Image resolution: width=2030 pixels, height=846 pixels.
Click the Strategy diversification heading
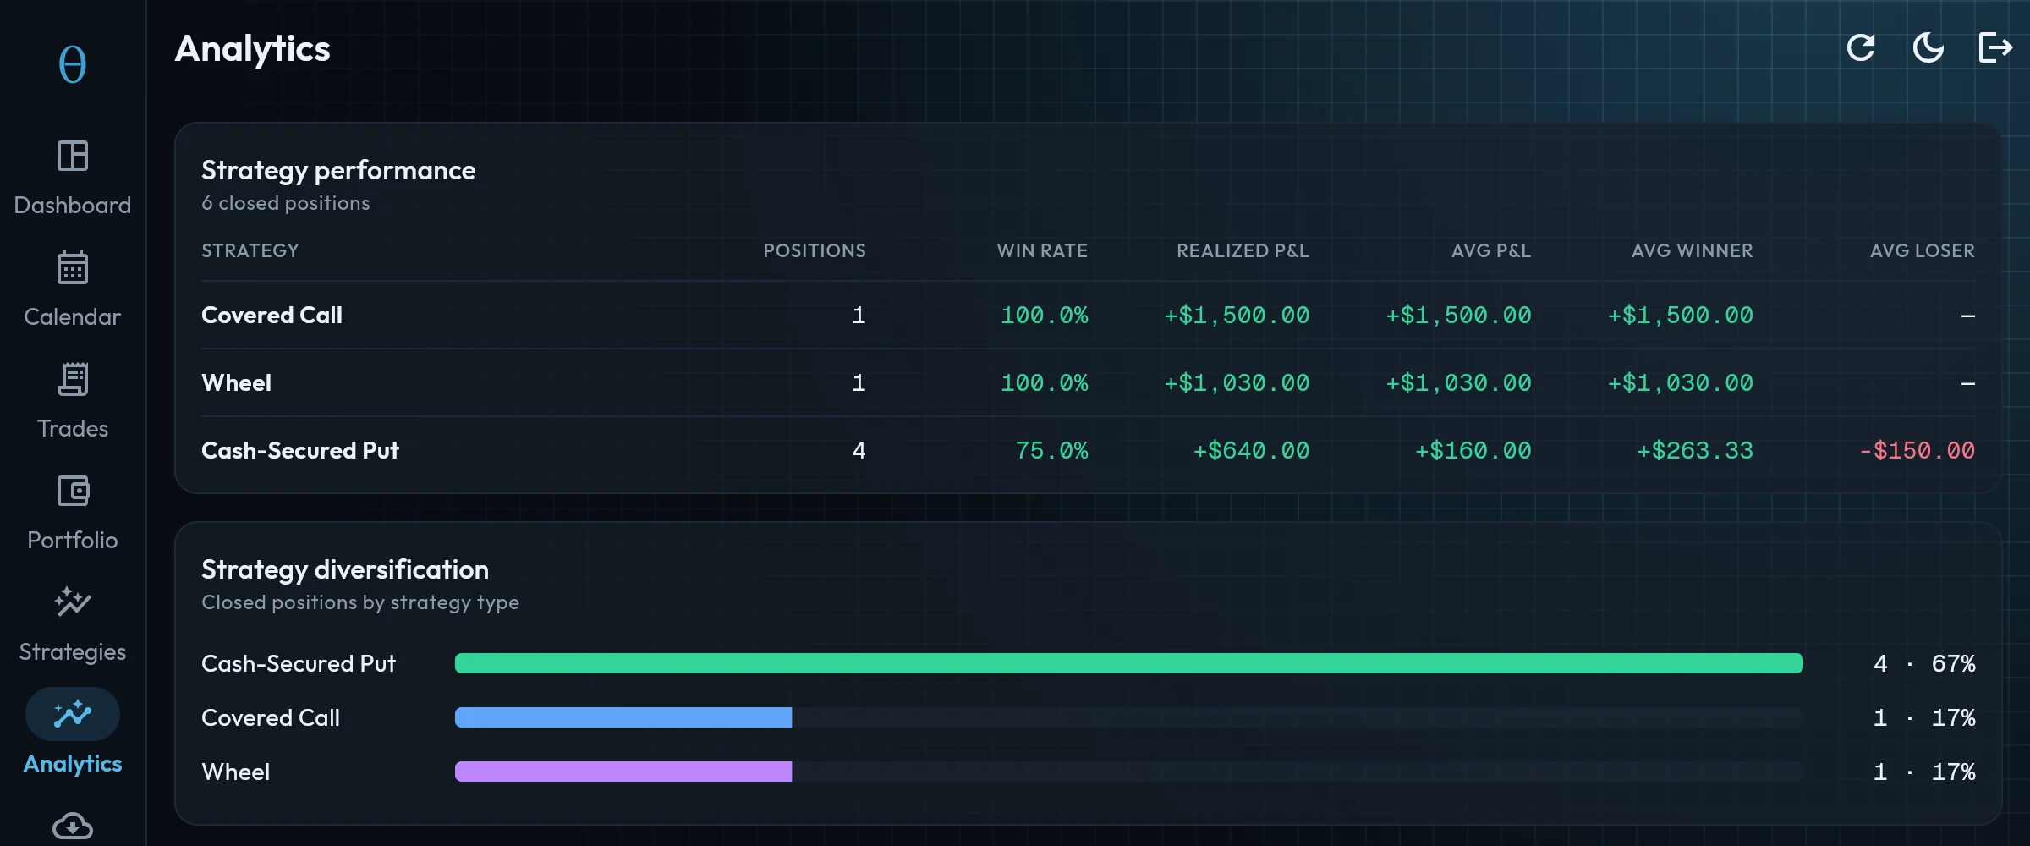[x=345, y=569]
